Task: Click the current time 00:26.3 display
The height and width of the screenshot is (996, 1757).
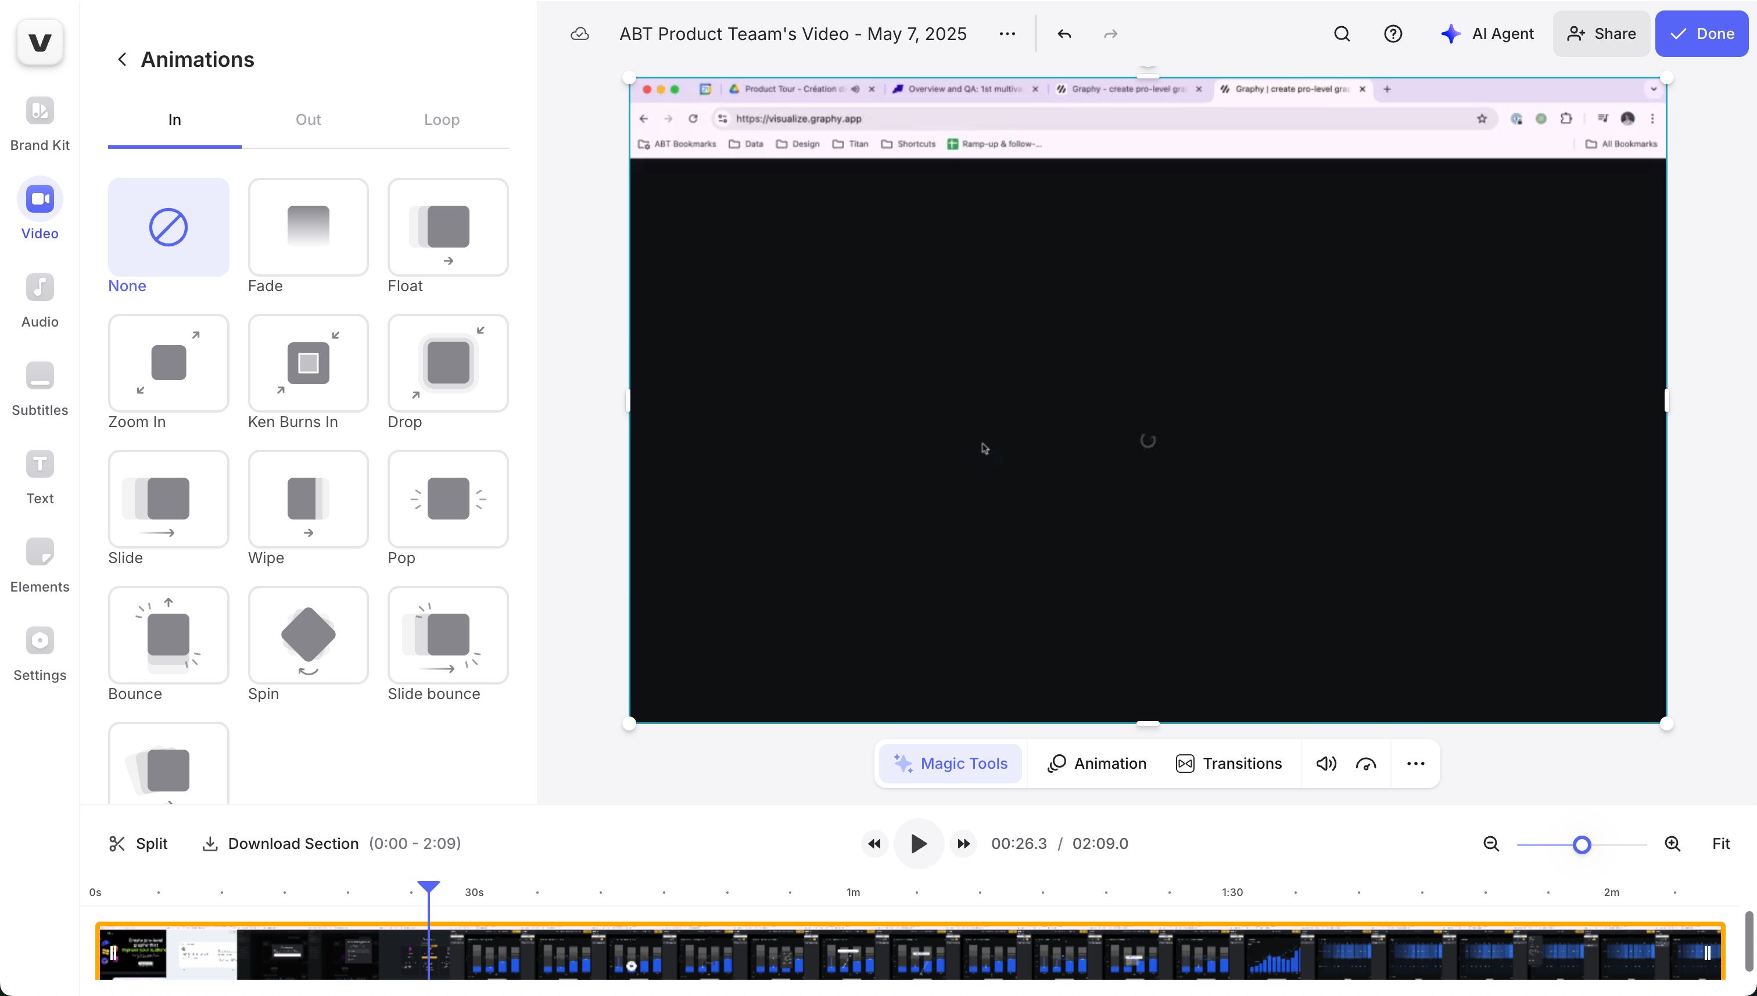Action: click(1019, 843)
